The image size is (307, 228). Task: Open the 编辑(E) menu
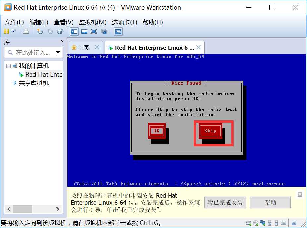[38, 22]
